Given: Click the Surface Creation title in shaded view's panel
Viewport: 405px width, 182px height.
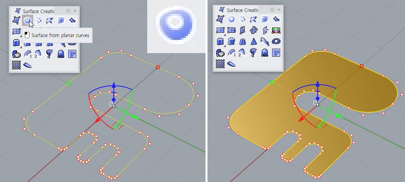Looking at the screenshot, I should (242, 10).
